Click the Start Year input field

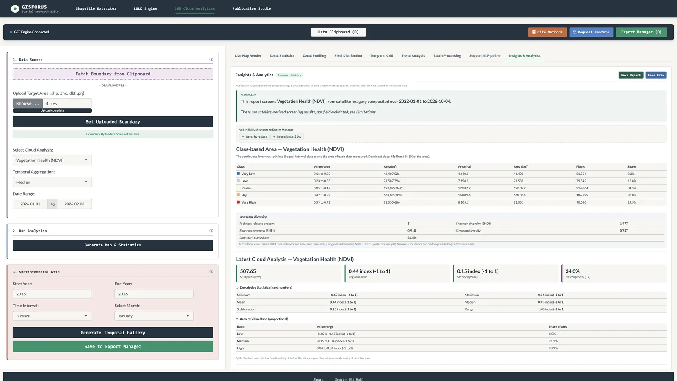click(52, 294)
